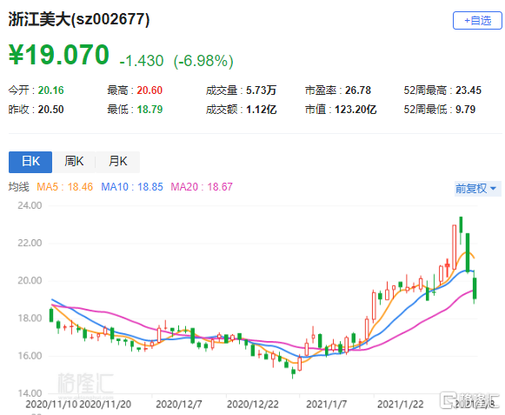Image resolution: width=505 pixels, height=415 pixels.
Task: Click the market cap value 123.20亿
Action: 355,110
